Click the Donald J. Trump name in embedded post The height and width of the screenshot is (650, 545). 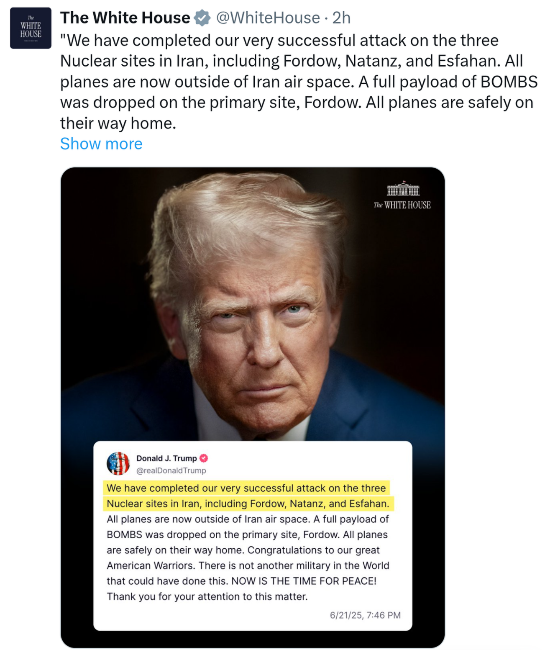click(166, 458)
